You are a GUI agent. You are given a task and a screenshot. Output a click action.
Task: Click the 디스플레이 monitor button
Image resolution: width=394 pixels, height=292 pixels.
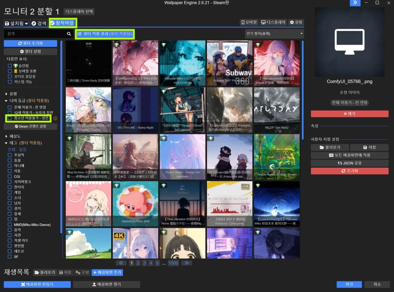click(273, 23)
